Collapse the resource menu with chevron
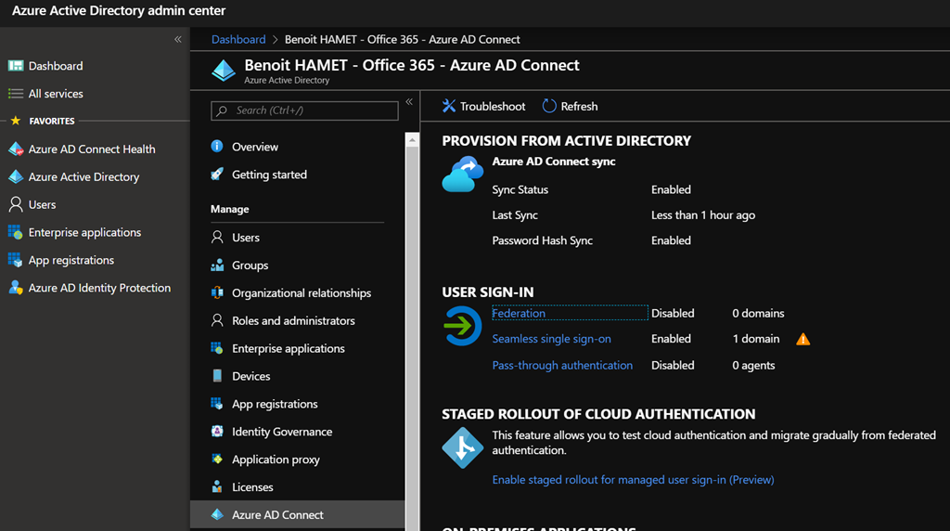 (409, 103)
